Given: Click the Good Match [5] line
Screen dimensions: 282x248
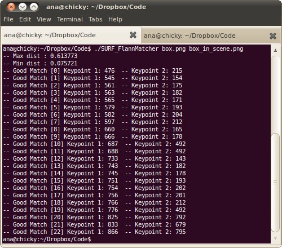Looking at the screenshot, I should 92,107.
